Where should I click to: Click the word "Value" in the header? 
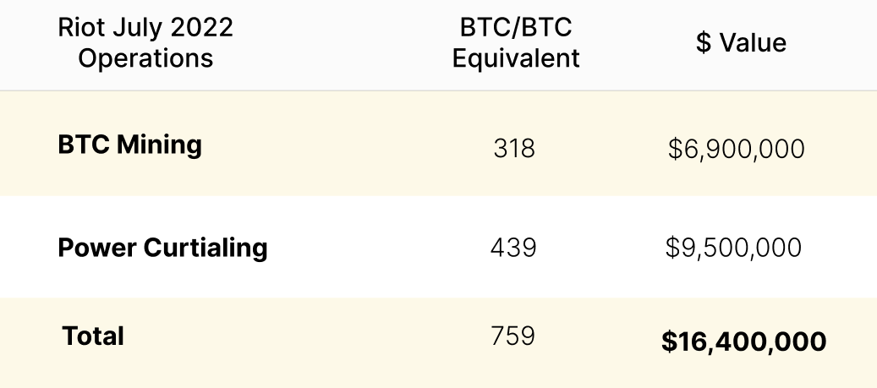[753, 43]
